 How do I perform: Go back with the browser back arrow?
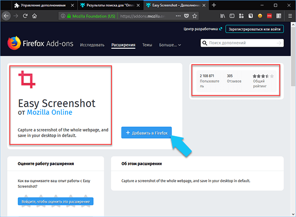click(x=6, y=16)
